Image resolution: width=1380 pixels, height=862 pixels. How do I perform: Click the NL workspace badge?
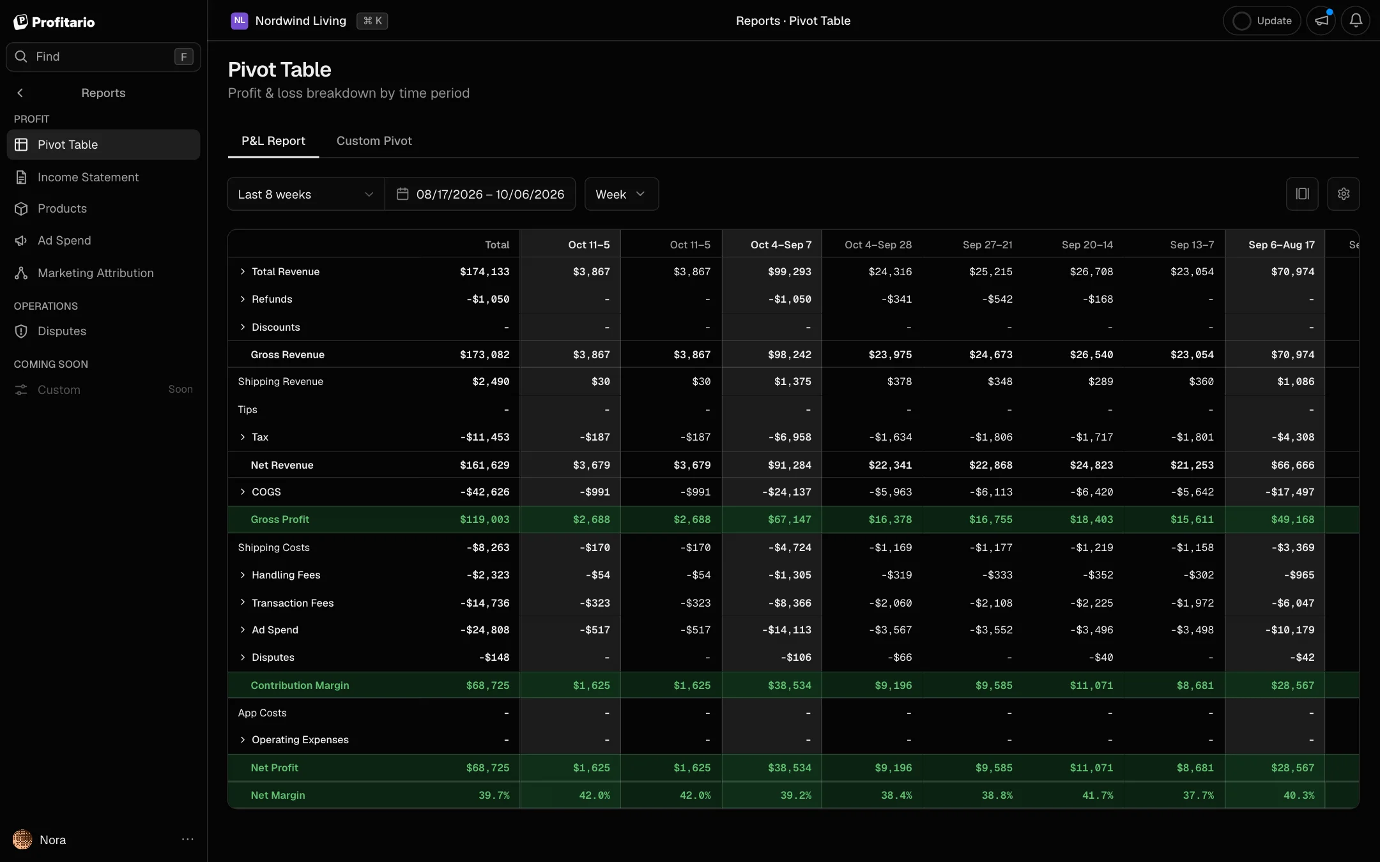pos(239,20)
